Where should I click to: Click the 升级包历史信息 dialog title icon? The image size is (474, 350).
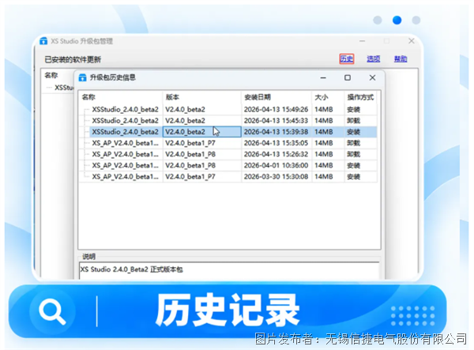click(82, 77)
